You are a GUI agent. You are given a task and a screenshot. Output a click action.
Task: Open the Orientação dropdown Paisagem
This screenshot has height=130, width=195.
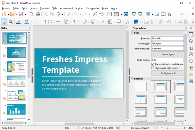click(167, 44)
